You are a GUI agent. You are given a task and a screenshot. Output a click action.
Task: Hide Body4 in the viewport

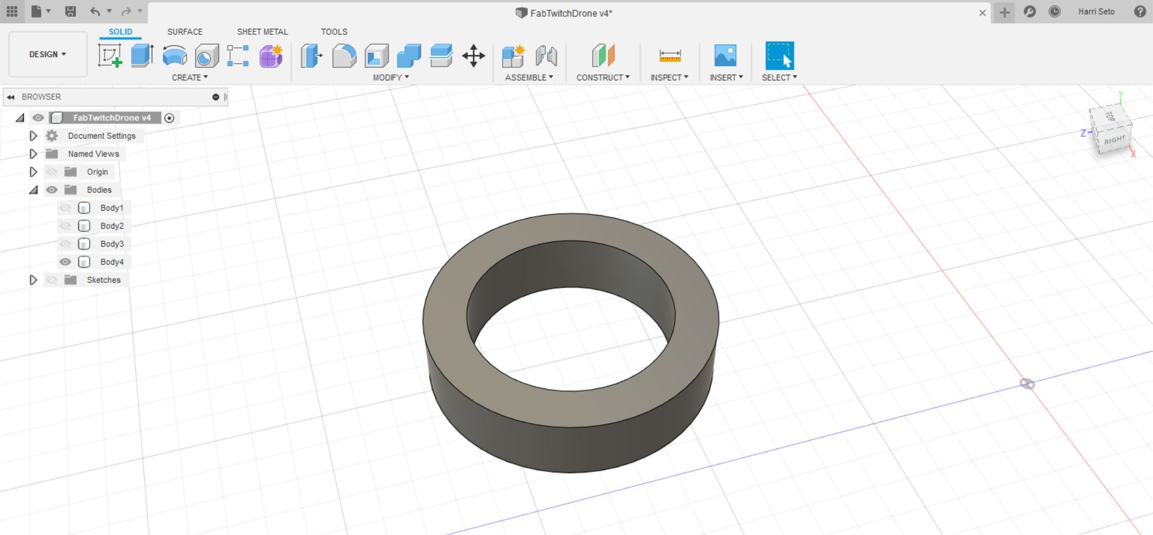(65, 262)
